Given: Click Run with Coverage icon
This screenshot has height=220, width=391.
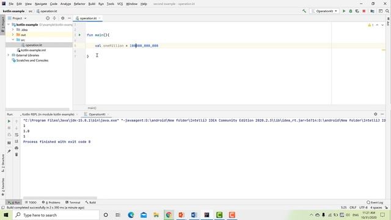Looking at the screenshot, I should pos(357,11).
